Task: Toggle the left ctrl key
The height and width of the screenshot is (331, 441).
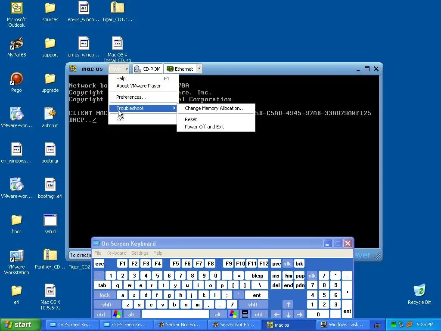Action: [x=101, y=314]
